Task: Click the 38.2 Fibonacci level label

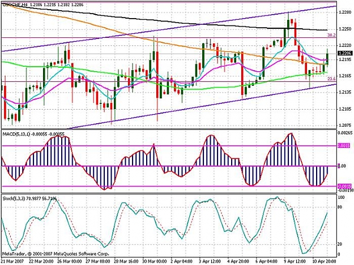Action: tap(331, 35)
